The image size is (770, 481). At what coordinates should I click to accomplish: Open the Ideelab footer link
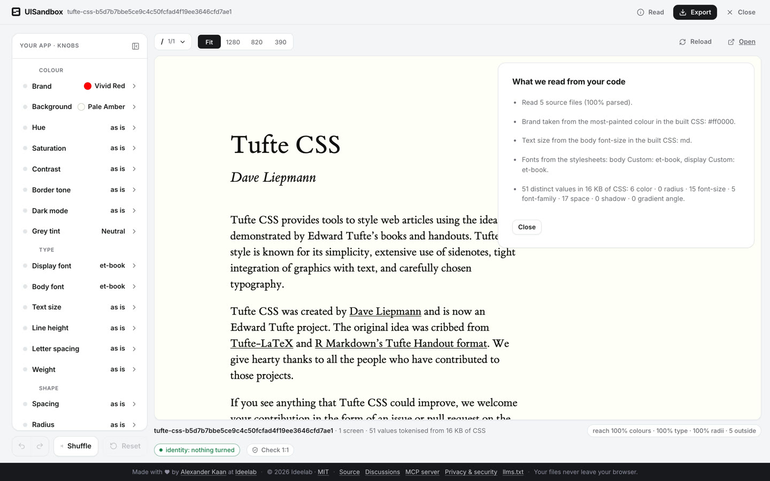click(246, 472)
